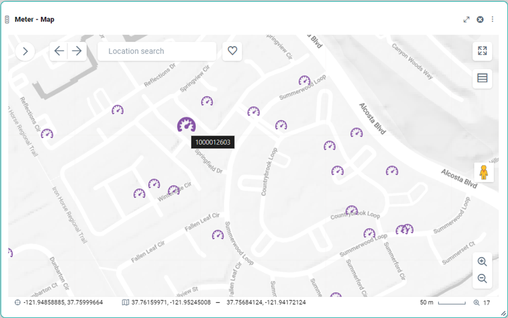Select the large meter marker 1000012603

tap(186, 125)
